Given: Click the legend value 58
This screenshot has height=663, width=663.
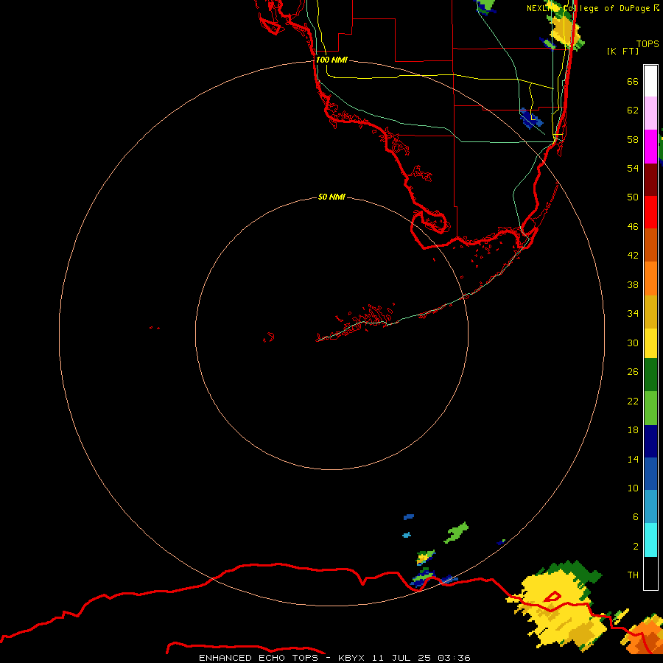Looking at the screenshot, I should [x=633, y=139].
